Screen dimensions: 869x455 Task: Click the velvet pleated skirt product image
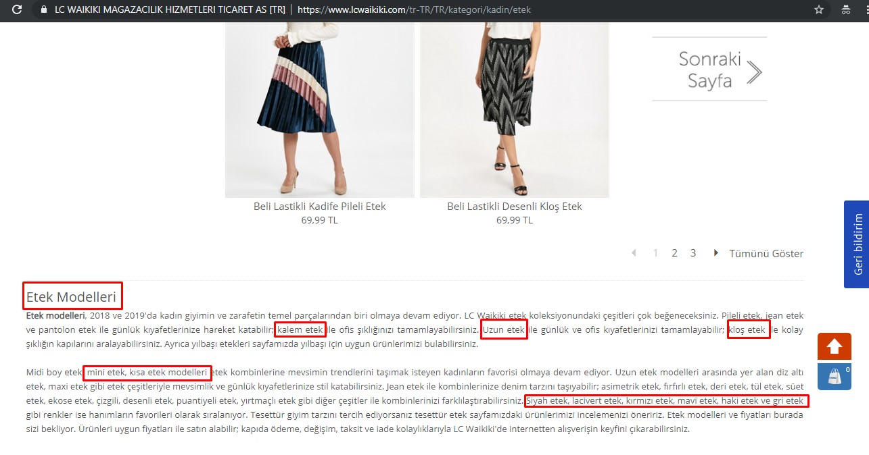(x=320, y=109)
